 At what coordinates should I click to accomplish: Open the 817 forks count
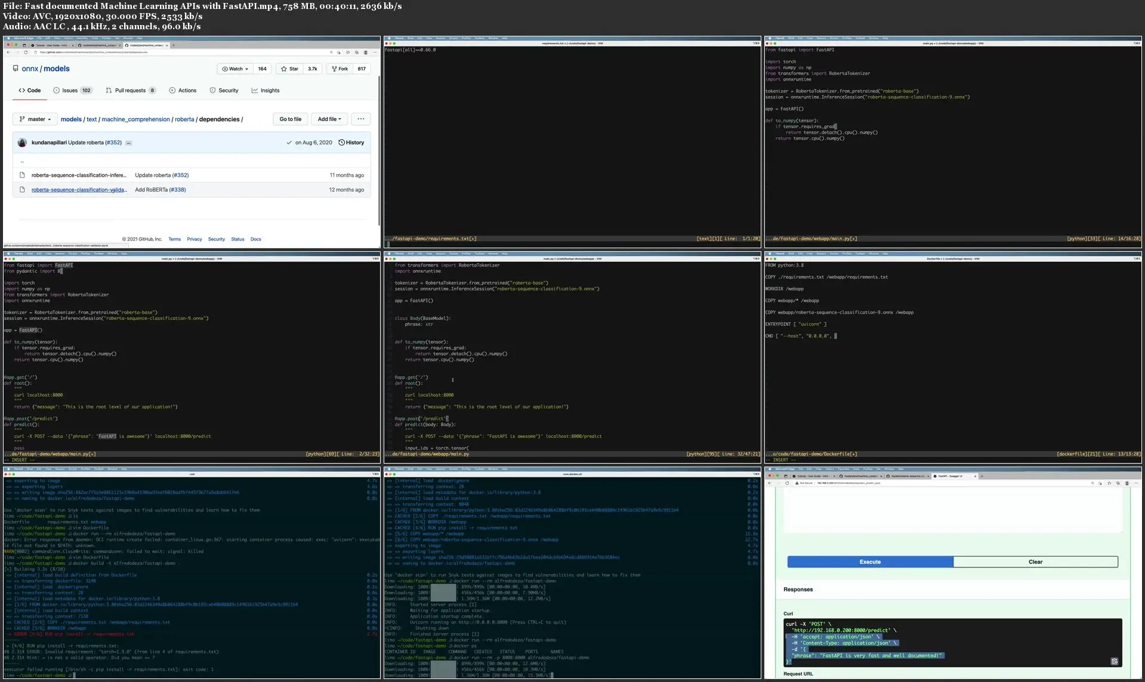(362, 69)
